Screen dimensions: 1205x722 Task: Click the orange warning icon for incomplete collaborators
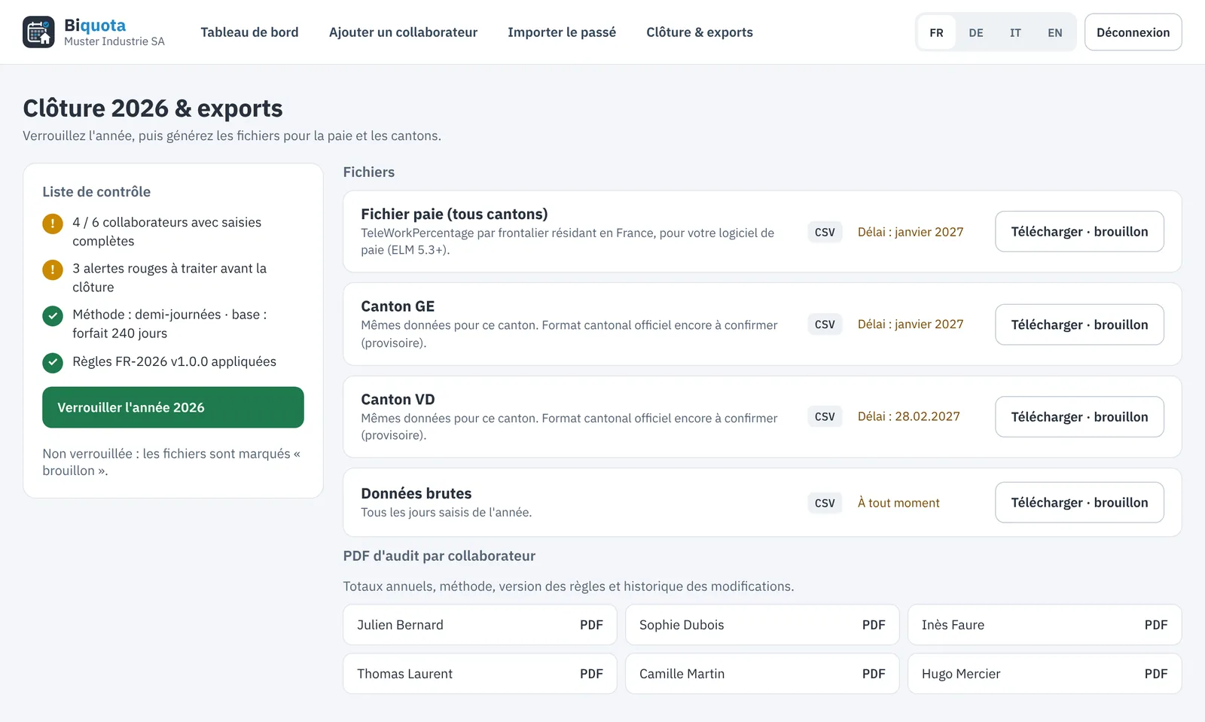point(53,224)
